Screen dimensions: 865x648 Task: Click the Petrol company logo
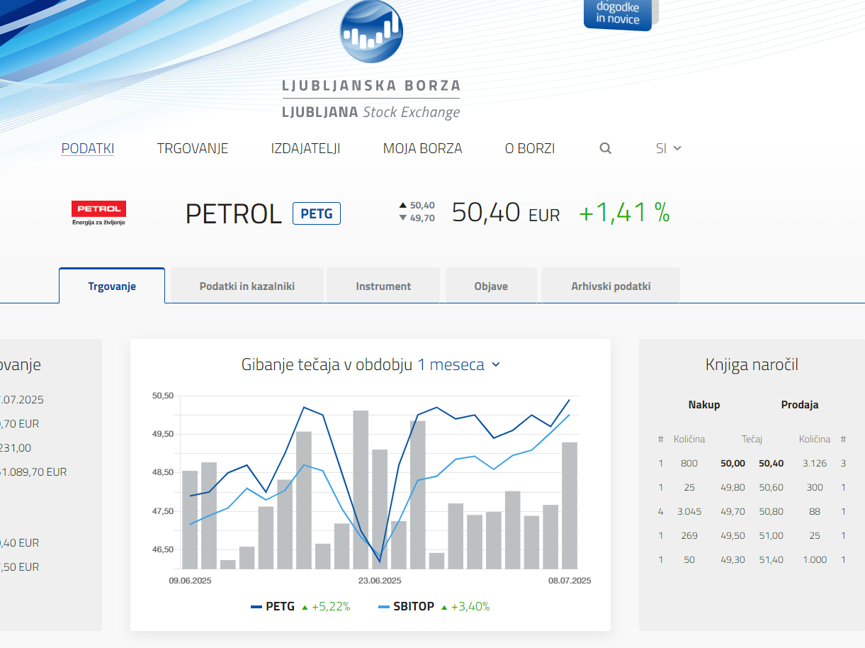pos(99,213)
